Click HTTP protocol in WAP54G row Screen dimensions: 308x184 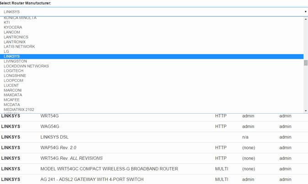[x=221, y=148]
